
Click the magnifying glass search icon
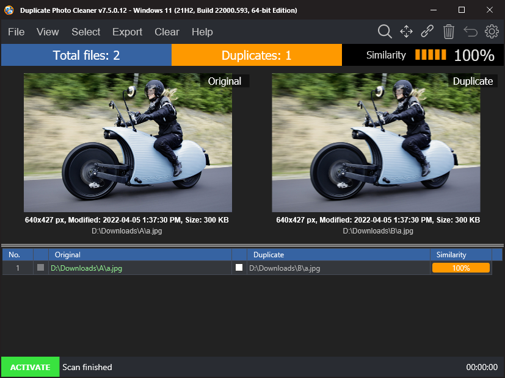(385, 32)
